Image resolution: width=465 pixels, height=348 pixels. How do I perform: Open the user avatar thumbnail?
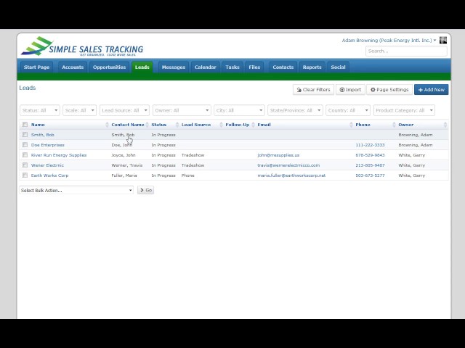coord(443,41)
